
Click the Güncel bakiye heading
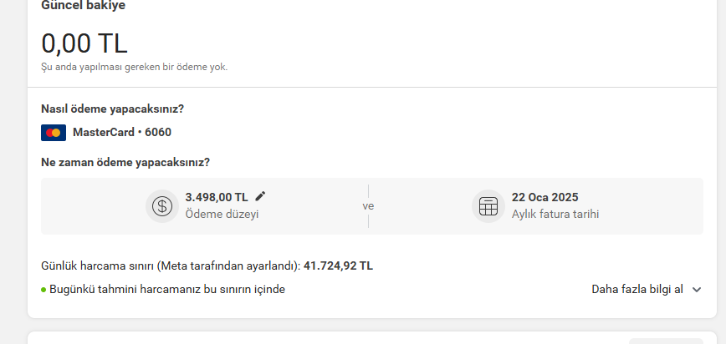click(x=84, y=6)
